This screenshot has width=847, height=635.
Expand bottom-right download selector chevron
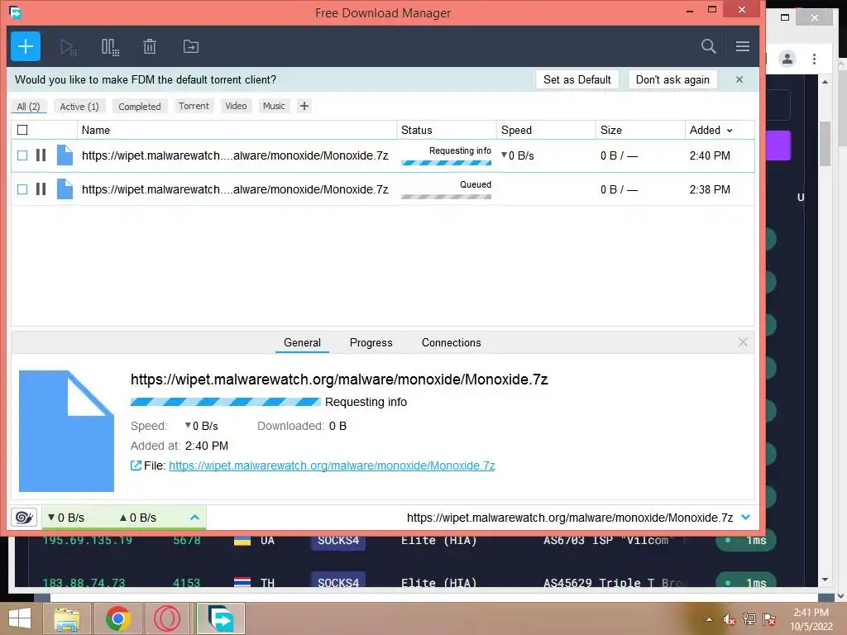tap(745, 518)
